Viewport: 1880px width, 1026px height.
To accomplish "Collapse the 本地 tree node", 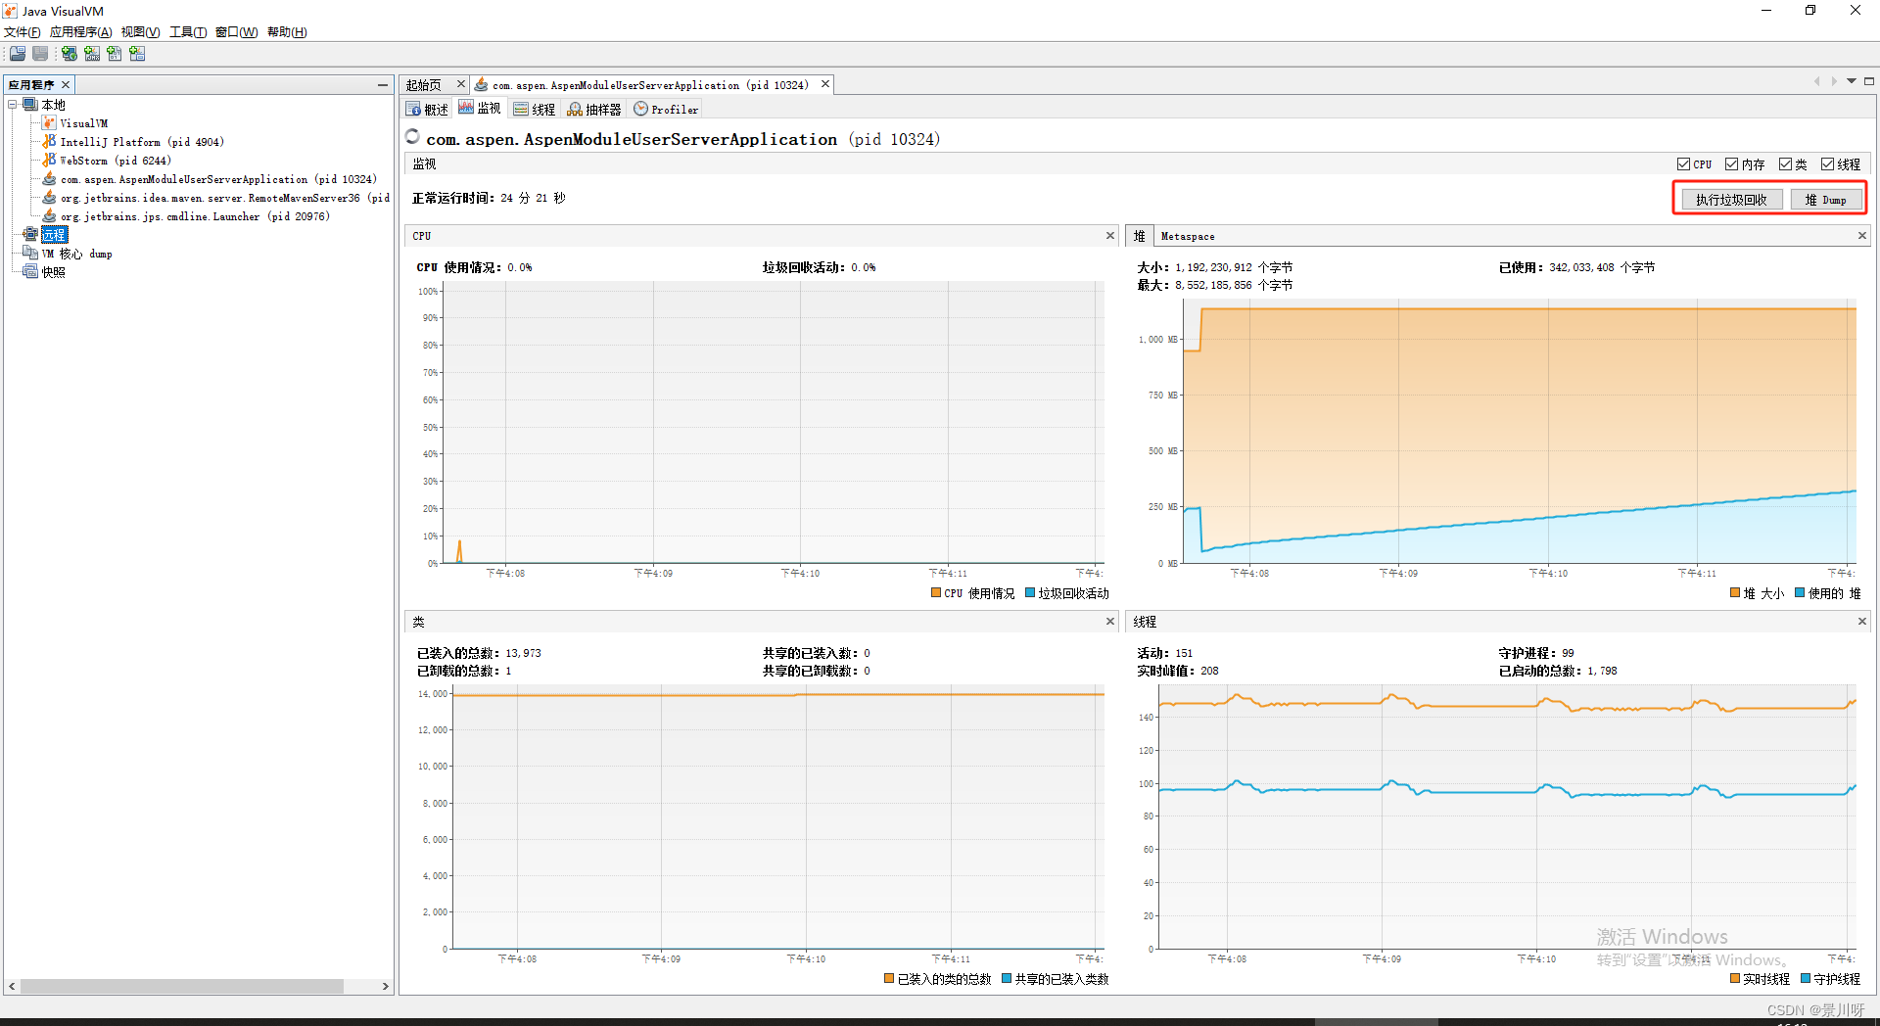I will [13, 105].
